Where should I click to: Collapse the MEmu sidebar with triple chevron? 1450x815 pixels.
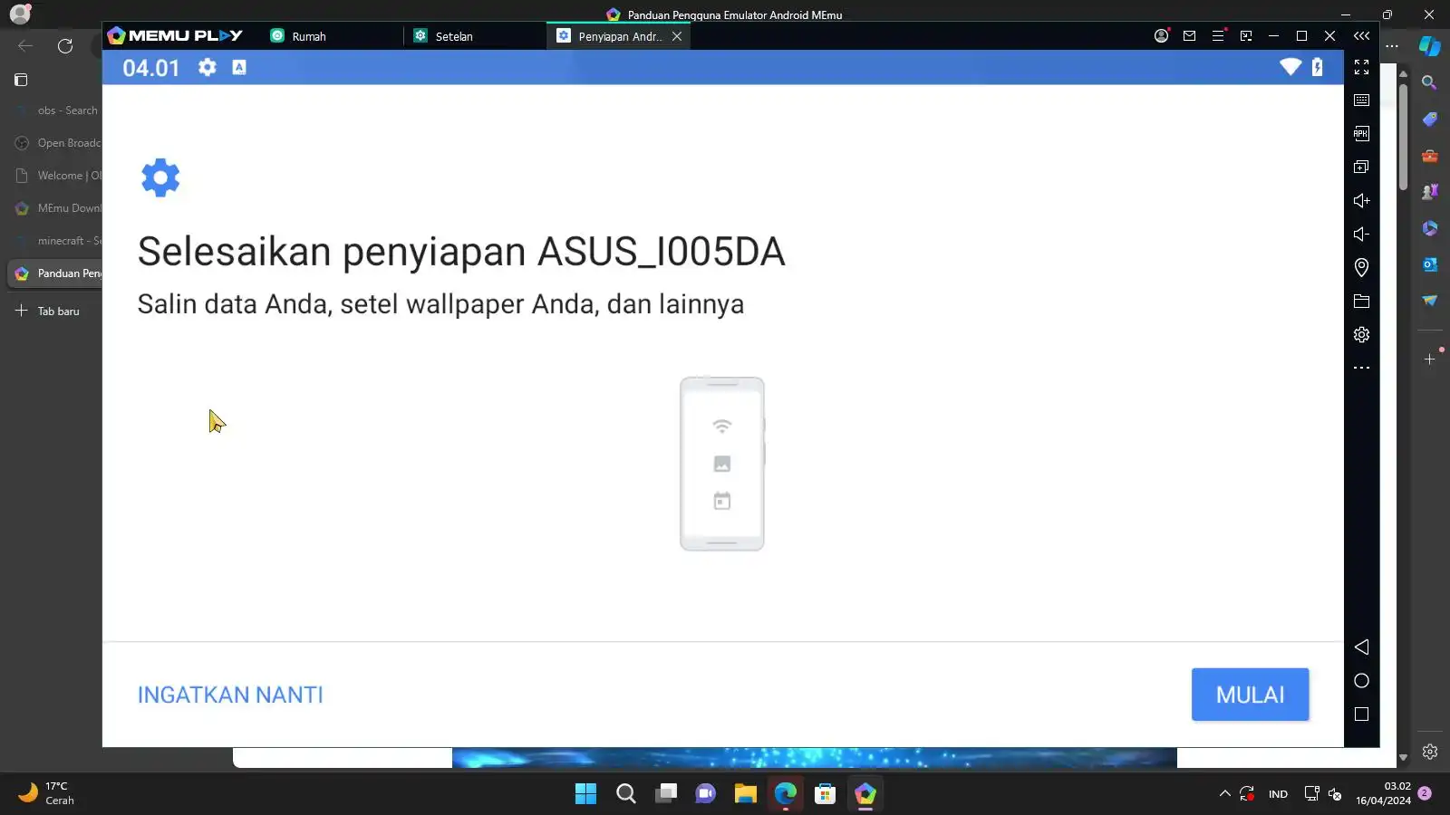1361,36
